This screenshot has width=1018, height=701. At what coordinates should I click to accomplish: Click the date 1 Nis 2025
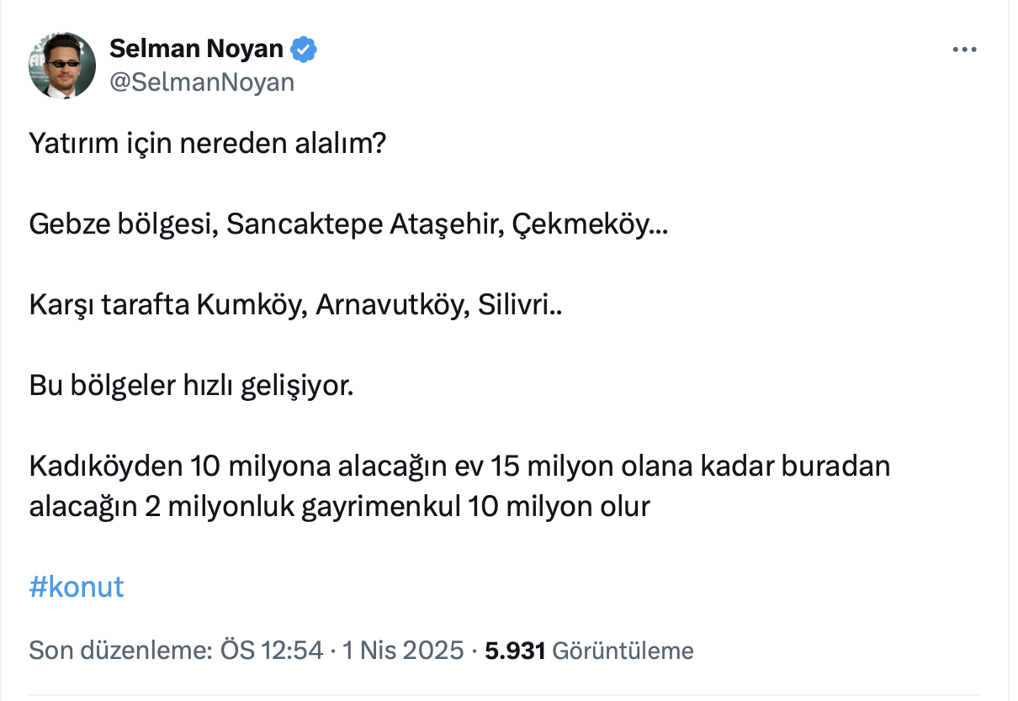coord(404,650)
